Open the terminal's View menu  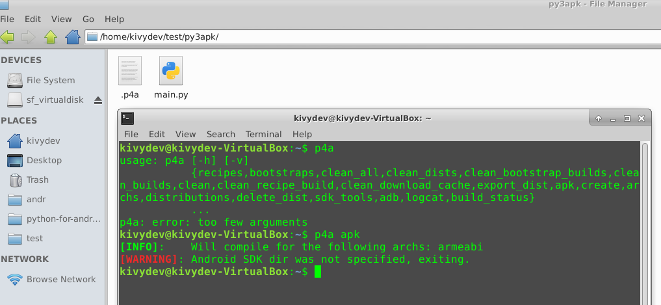pos(185,134)
